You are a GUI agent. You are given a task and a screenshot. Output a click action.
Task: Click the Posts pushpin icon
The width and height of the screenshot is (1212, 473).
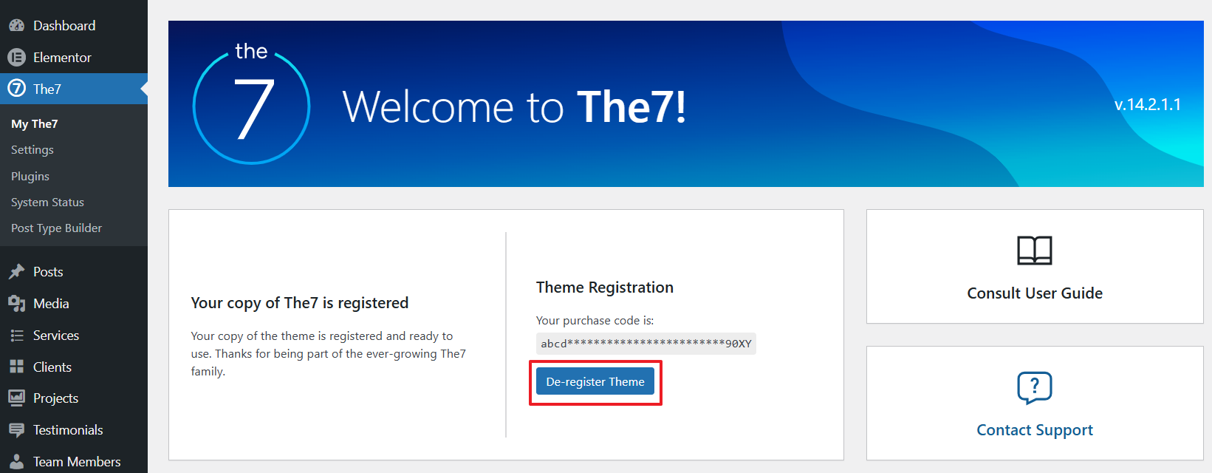(x=16, y=272)
